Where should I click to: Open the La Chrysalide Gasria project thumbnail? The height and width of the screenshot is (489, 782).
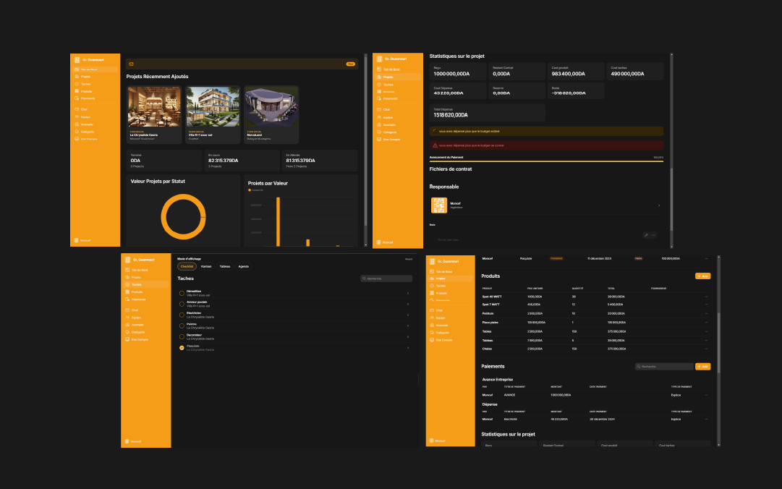click(154, 107)
